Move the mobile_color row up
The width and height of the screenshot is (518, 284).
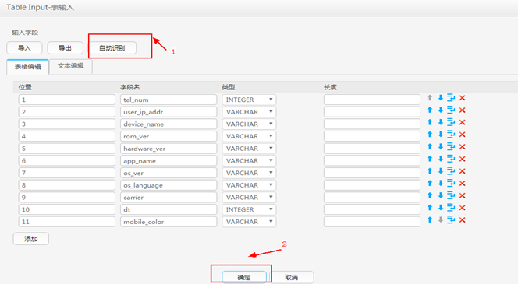(x=430, y=219)
